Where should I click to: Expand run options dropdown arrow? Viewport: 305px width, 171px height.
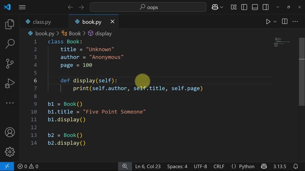275,22
